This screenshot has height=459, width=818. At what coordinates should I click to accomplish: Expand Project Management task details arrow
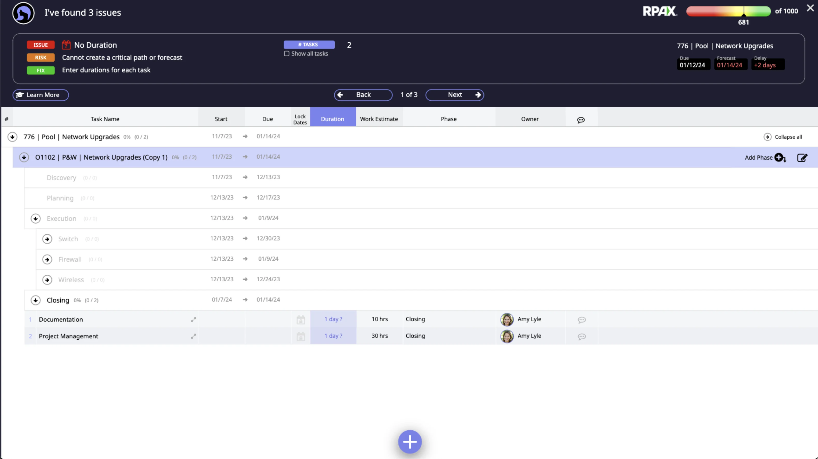193,336
